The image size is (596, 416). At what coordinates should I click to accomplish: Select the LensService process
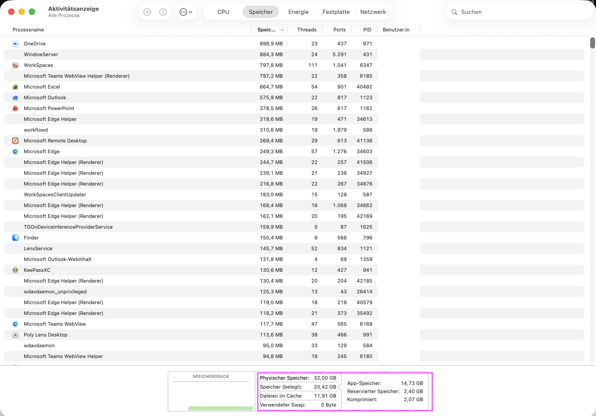[x=294, y=248]
